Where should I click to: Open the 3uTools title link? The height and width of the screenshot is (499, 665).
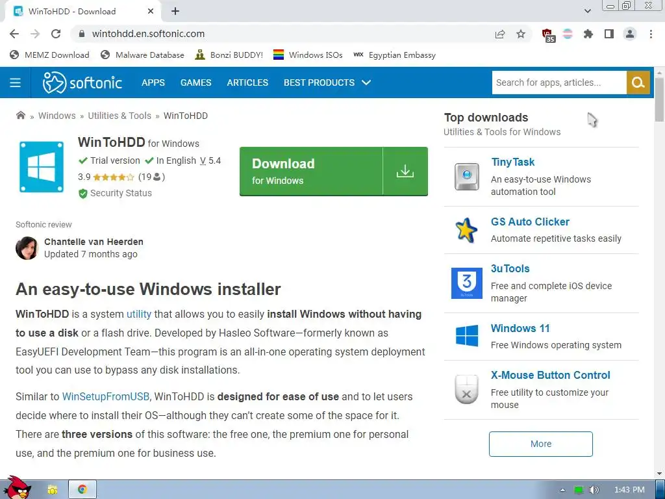pyautogui.click(x=510, y=268)
